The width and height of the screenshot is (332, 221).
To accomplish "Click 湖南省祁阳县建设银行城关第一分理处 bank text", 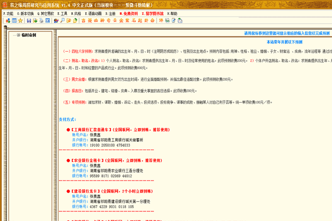I will [x=120, y=202].
